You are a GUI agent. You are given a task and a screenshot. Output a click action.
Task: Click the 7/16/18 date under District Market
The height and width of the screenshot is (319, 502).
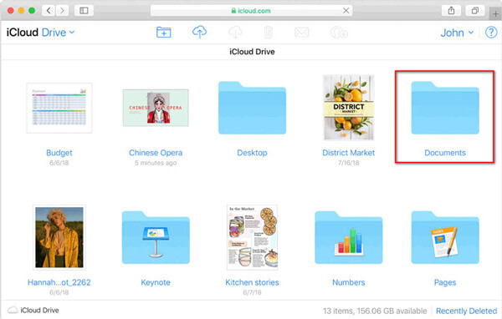[349, 163]
